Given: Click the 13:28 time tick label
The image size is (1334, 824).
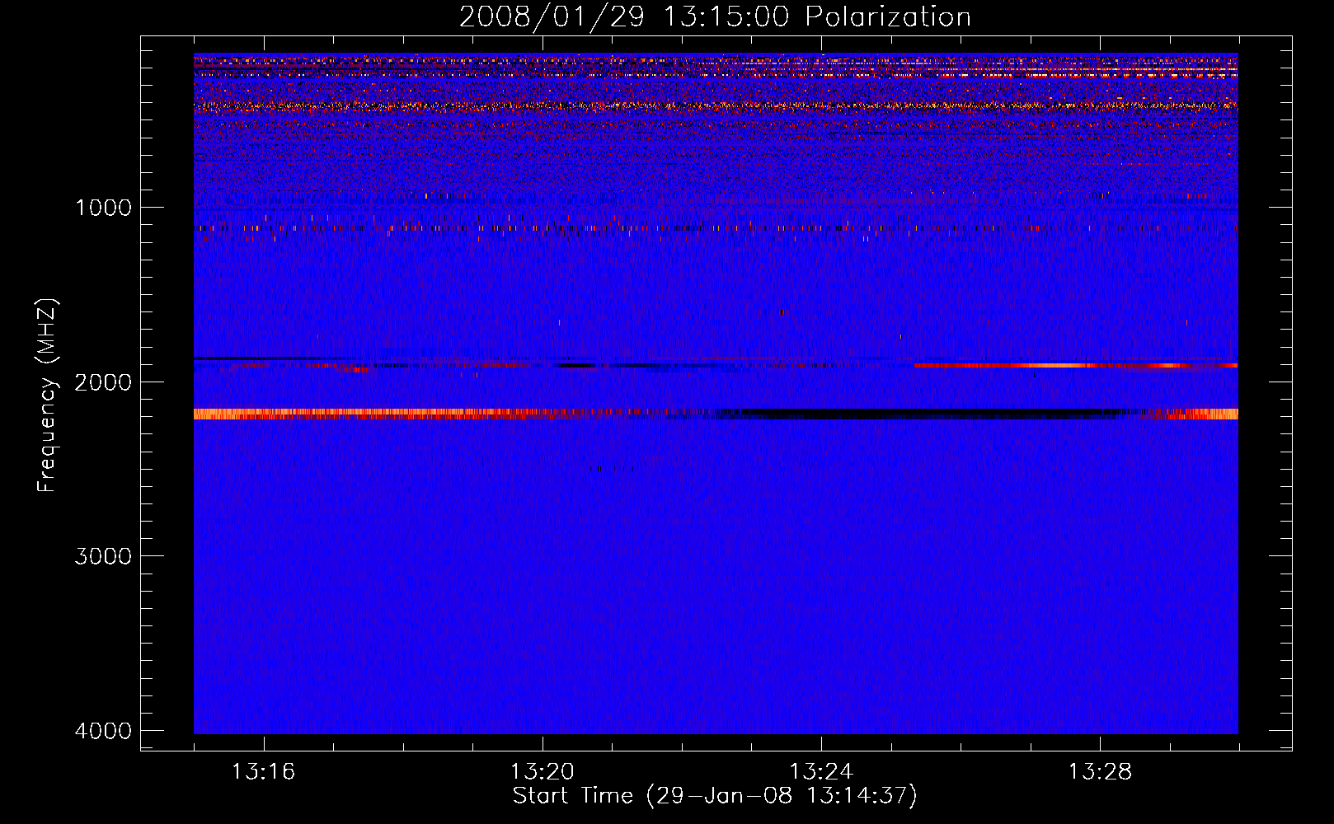Looking at the screenshot, I should coord(1101,772).
